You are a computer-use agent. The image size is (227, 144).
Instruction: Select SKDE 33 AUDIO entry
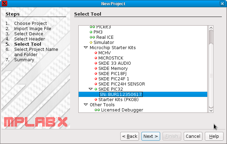(114, 63)
